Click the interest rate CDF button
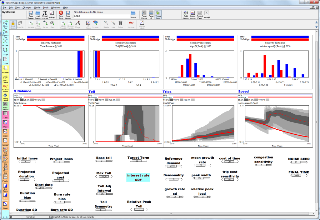Screen dimensions: 320x220 tap(138, 177)
